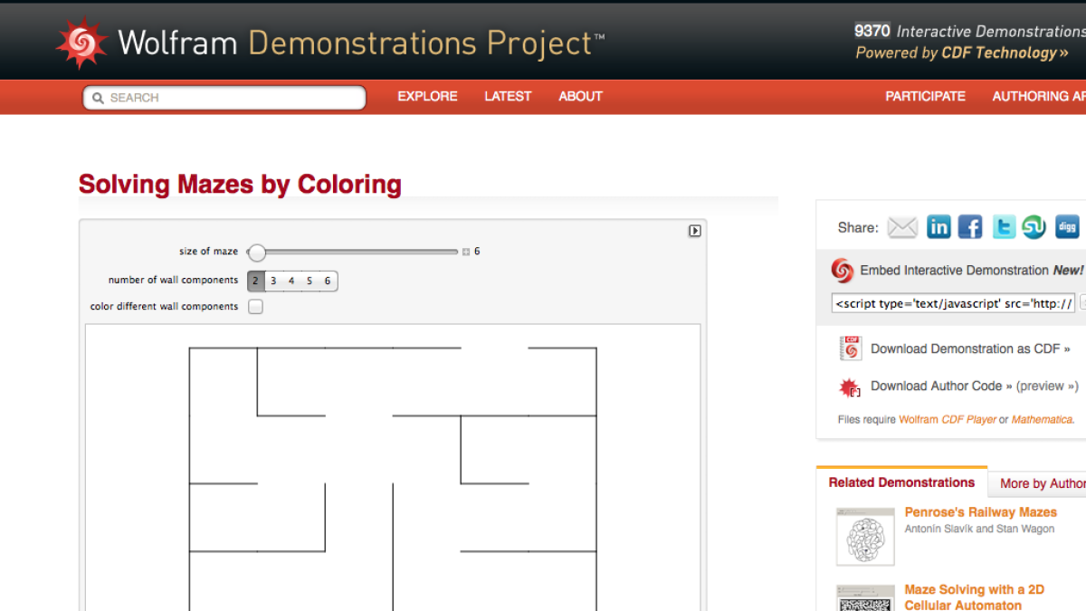
Task: Click the Download Author Code link
Action: tap(946, 386)
